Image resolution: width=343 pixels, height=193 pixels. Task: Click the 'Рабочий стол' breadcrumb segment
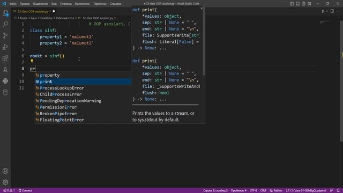pos(65,18)
